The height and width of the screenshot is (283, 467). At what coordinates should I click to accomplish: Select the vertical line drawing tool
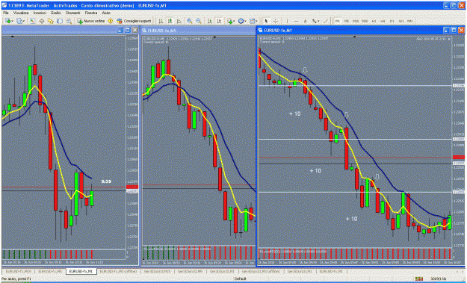pos(287,21)
